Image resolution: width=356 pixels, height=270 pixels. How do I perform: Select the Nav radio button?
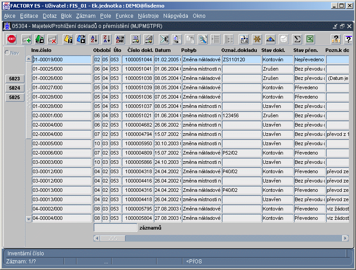point(7,52)
